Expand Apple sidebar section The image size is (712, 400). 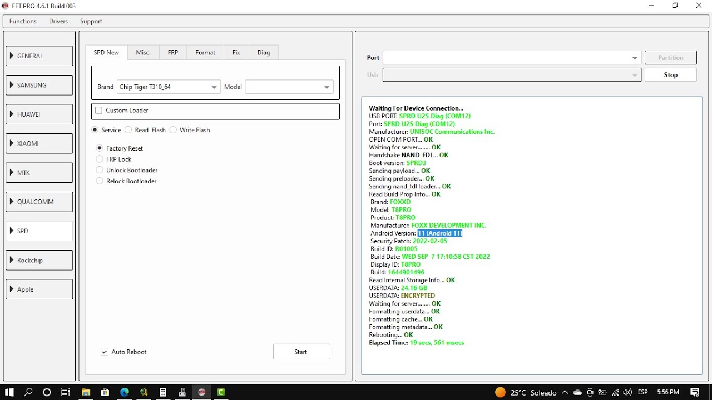(39, 289)
